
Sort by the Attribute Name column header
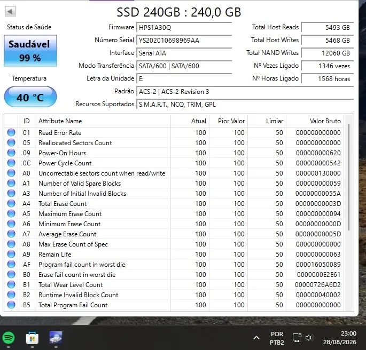coord(103,121)
